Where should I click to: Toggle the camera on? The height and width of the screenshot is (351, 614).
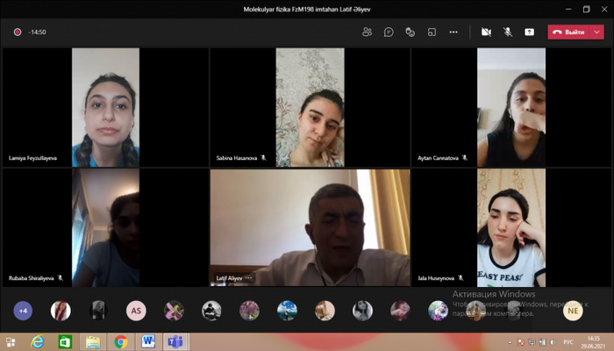[x=486, y=32]
